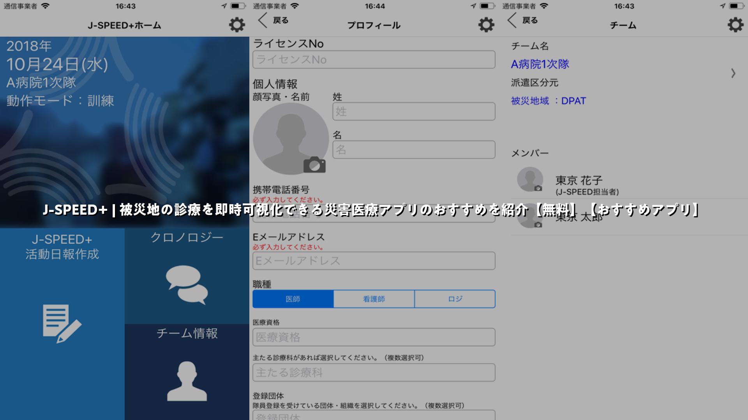Image resolution: width=748 pixels, height=420 pixels.
Task: Open the 医療資格 selection field
Action: (x=374, y=337)
